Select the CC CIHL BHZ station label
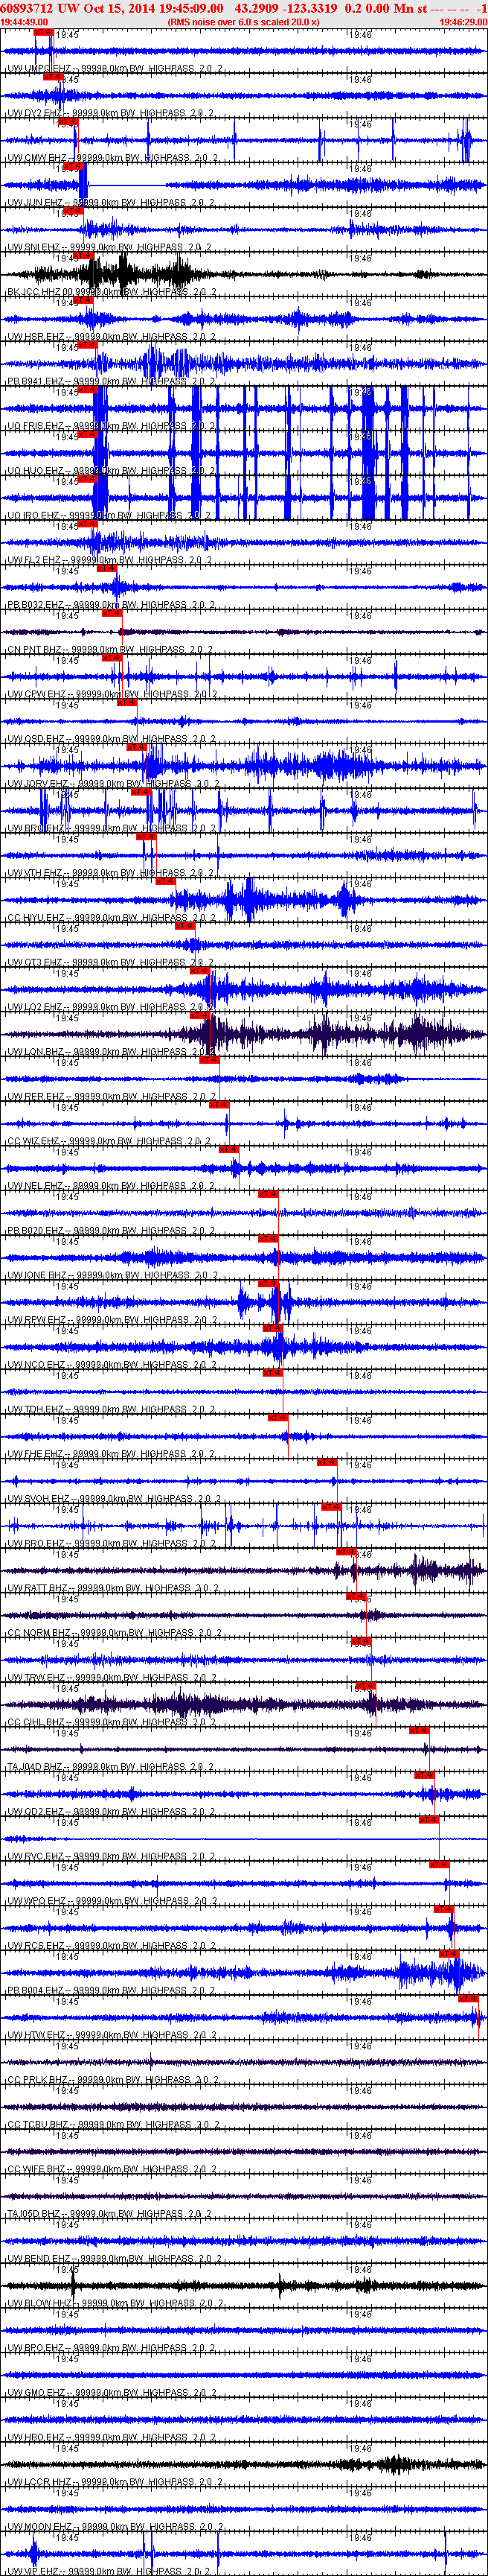The image size is (488, 2576). tap(112, 1722)
